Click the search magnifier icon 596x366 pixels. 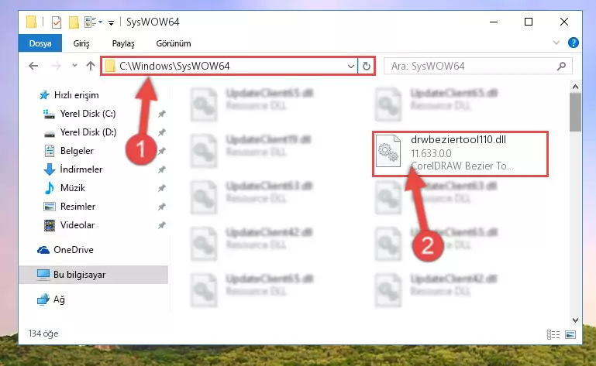(x=561, y=66)
